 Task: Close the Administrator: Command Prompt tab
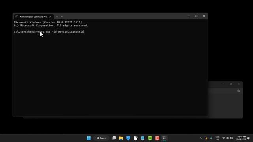click(x=50, y=17)
